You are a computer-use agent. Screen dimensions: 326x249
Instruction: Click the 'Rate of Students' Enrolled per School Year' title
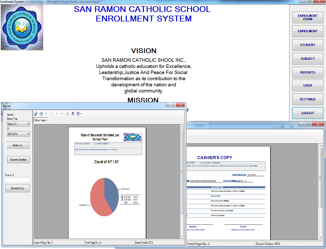click(100, 137)
